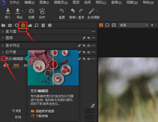Viewport: 158px width, 122px height.
Task: Pick a color with the eyedropper icon
Action: (93, 106)
